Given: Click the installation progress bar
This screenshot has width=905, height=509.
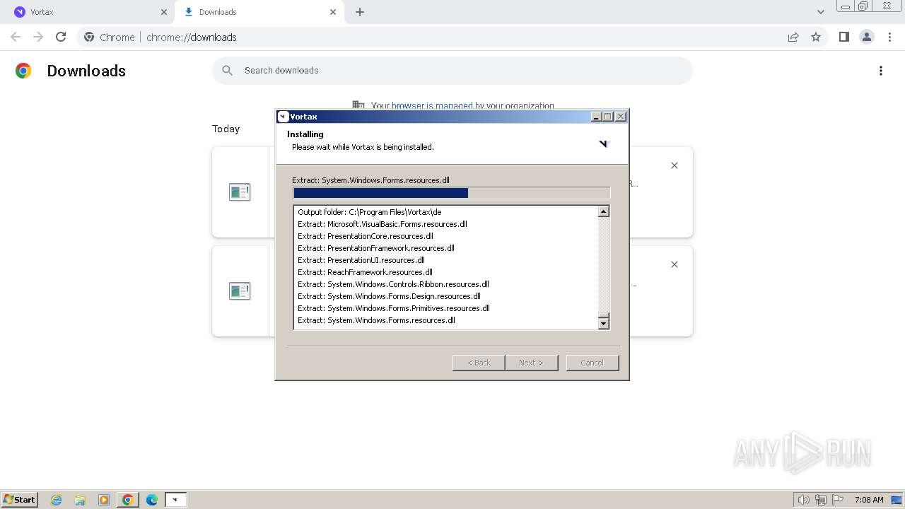Looking at the screenshot, I should (x=451, y=193).
